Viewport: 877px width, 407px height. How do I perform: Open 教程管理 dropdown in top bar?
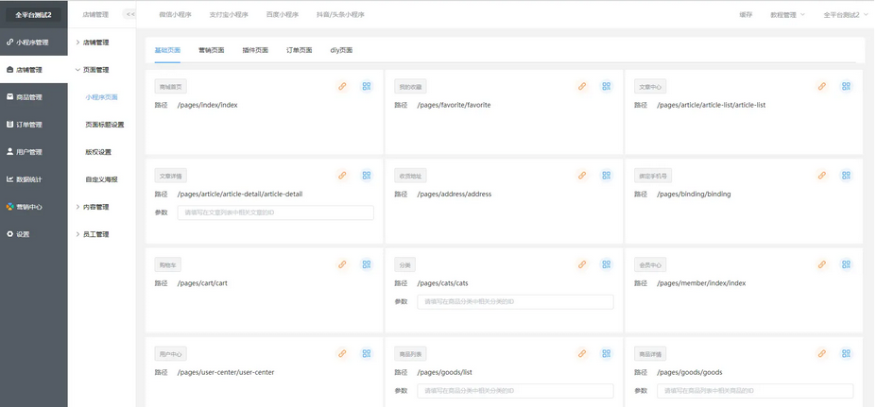787,15
